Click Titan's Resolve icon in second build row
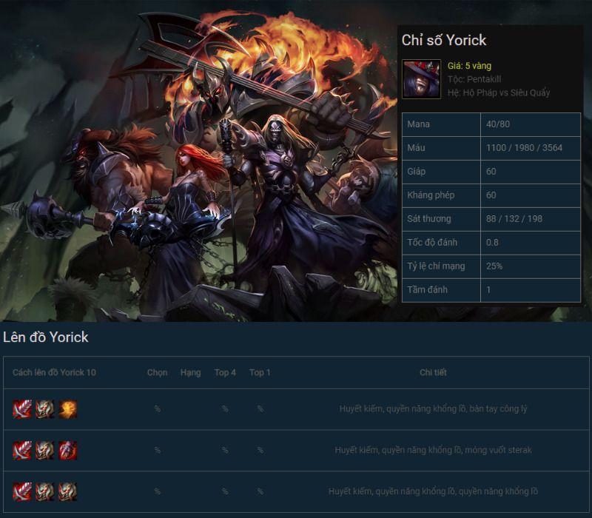The height and width of the screenshot is (518, 592). (x=45, y=451)
